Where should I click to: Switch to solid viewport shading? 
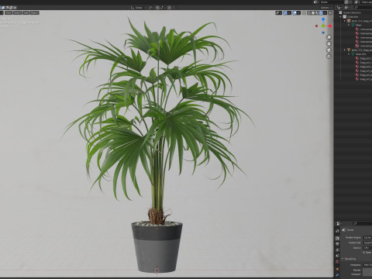tap(313, 12)
